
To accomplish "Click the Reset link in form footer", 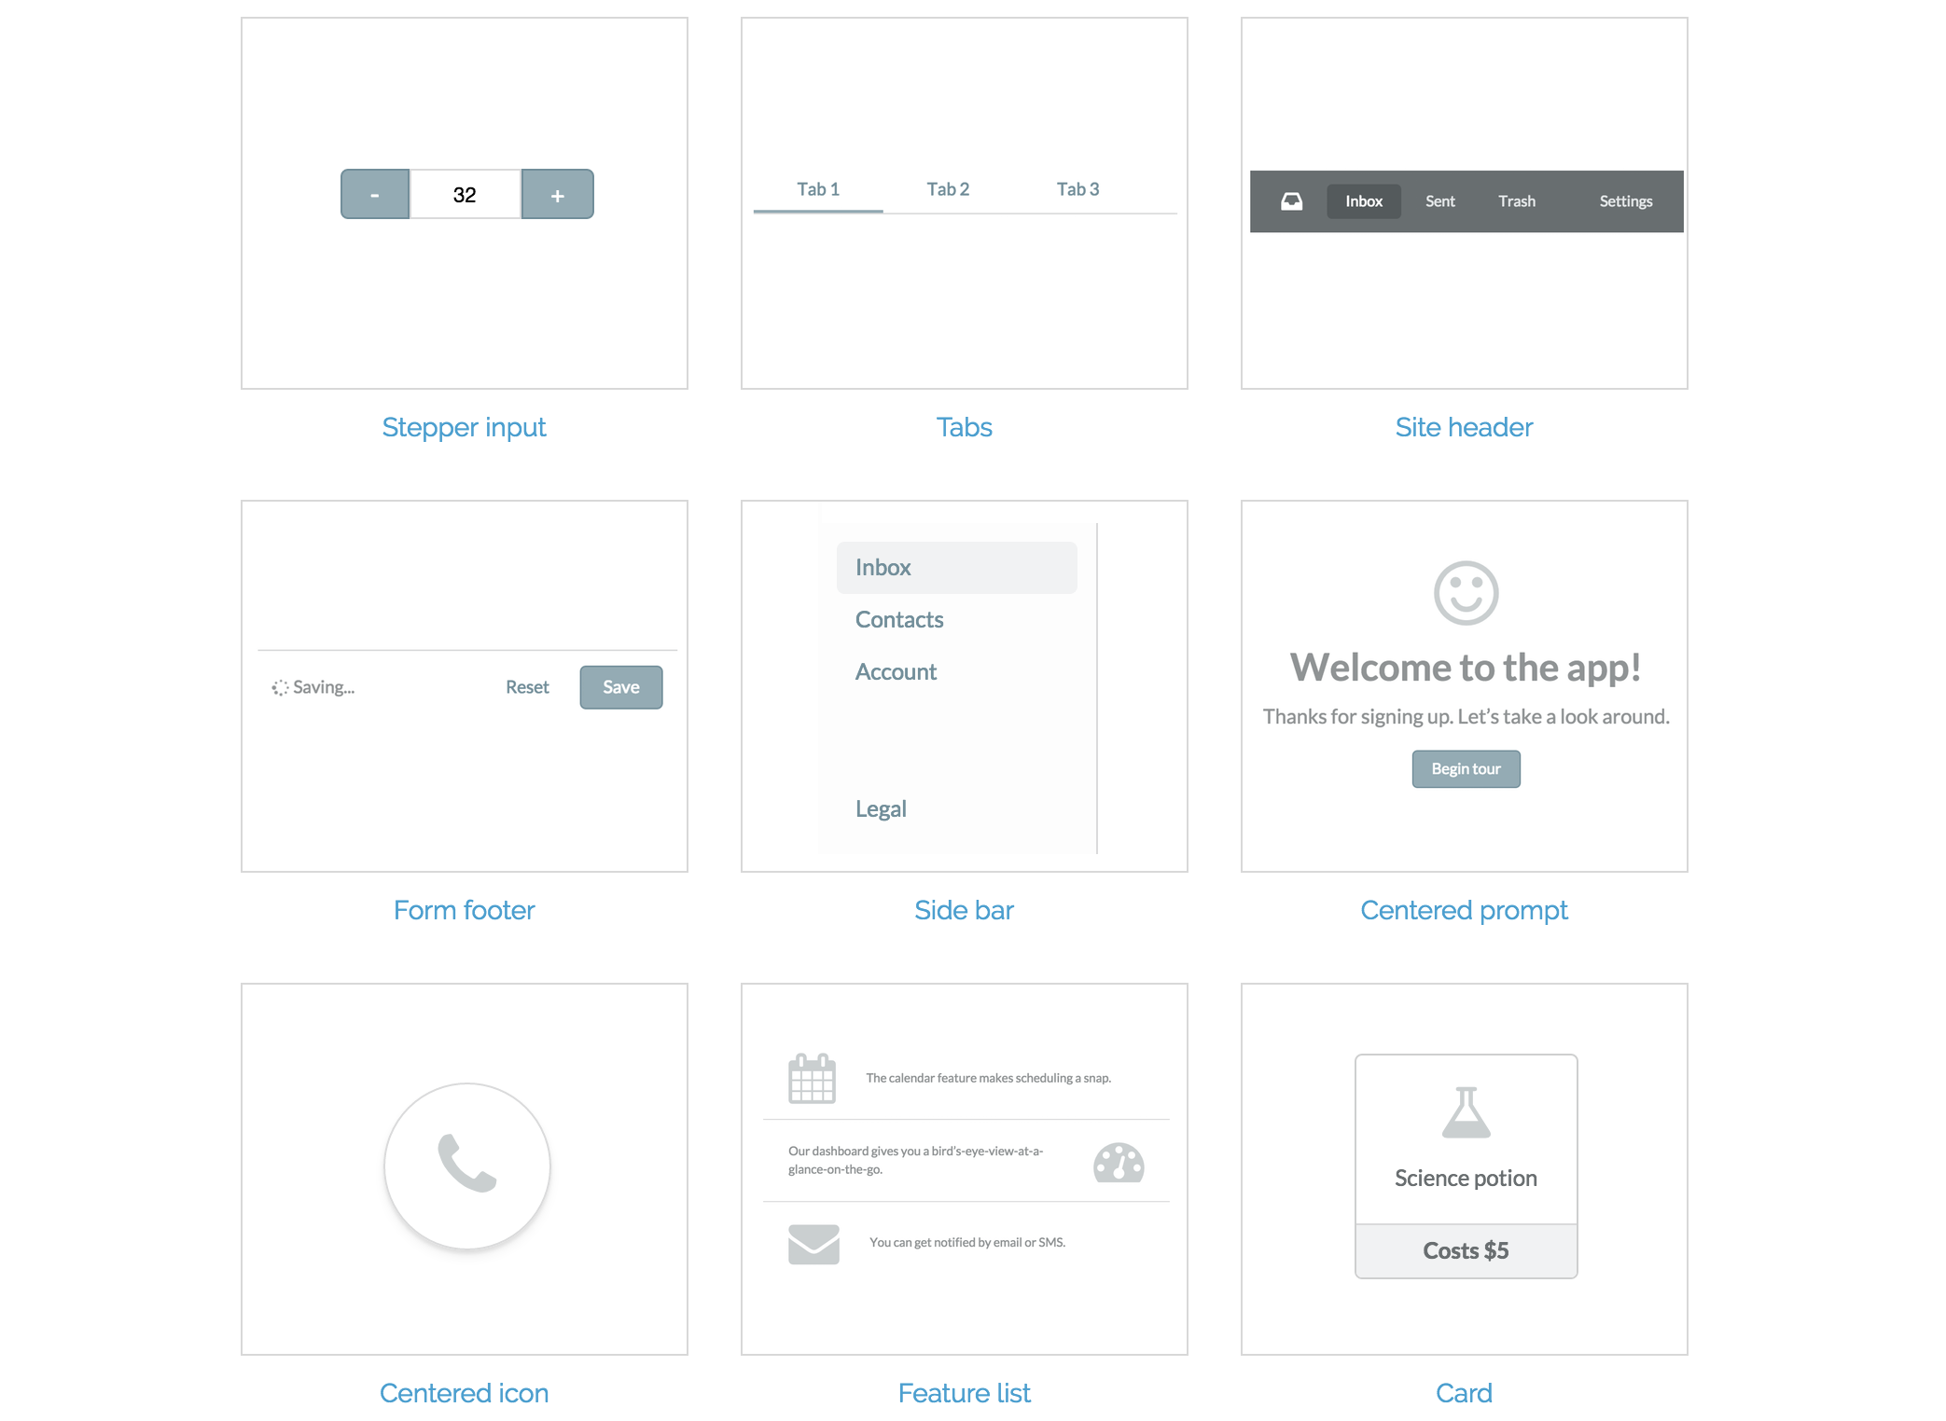I will click(x=527, y=687).
